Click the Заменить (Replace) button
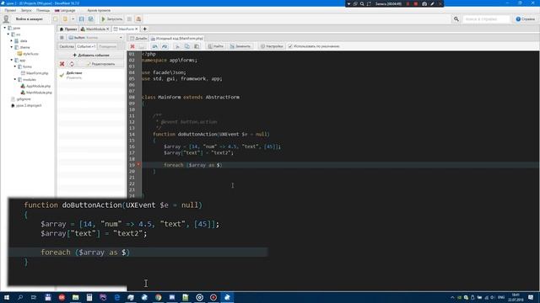Viewport: 540px width, 303px height. click(240, 46)
